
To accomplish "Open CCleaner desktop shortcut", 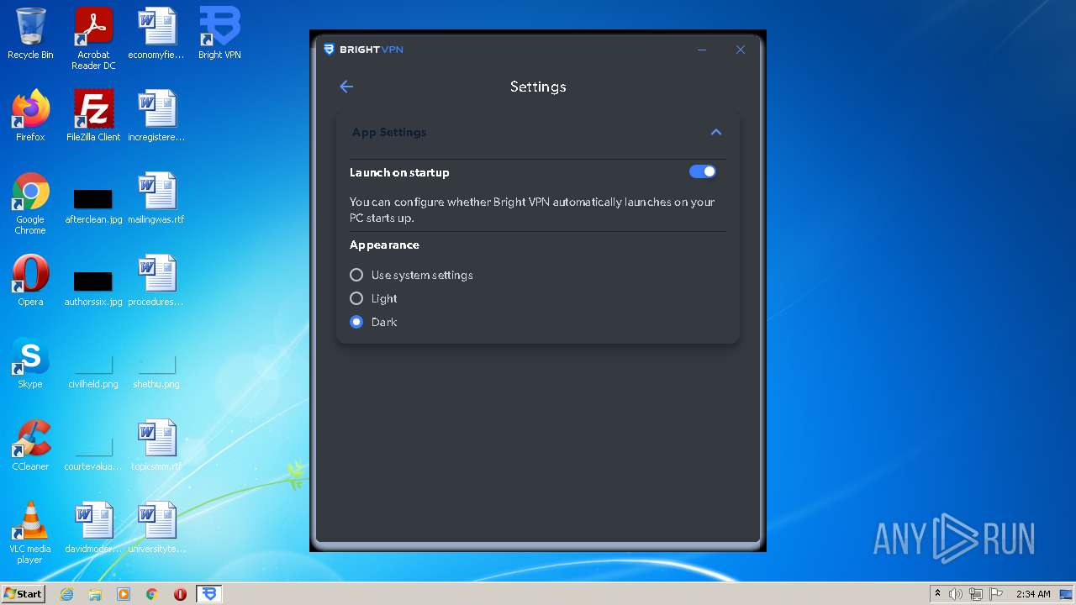I will tap(30, 445).
